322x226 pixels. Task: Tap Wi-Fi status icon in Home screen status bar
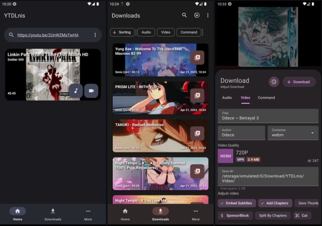click(89, 4)
